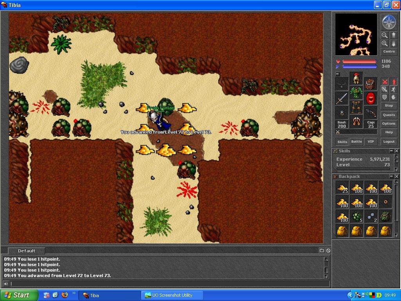Click the 25 gold coins stack
The height and width of the screenshot is (301, 401).
click(342, 188)
